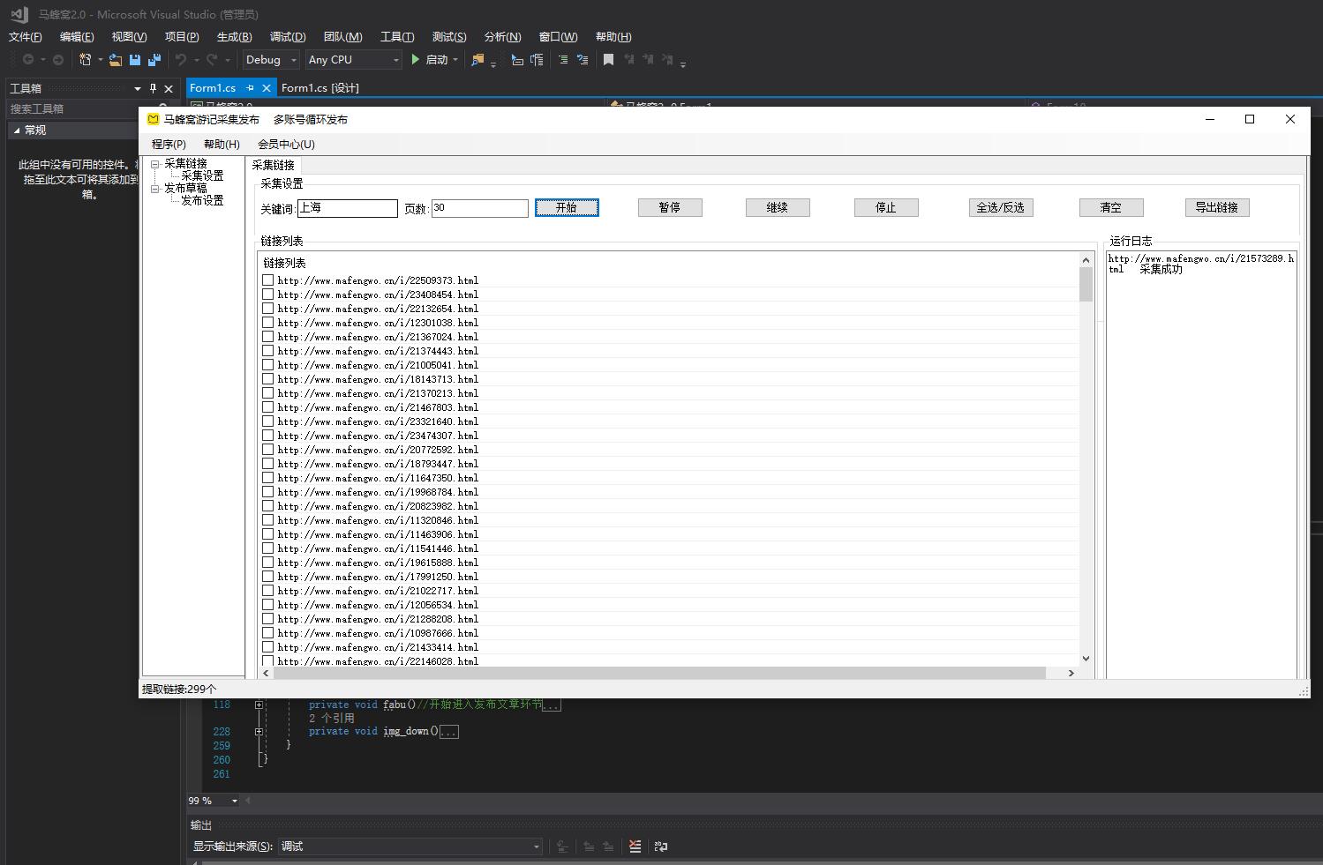The image size is (1323, 865).
Task: Check the box for link 23408454.html
Action: [x=267, y=295]
